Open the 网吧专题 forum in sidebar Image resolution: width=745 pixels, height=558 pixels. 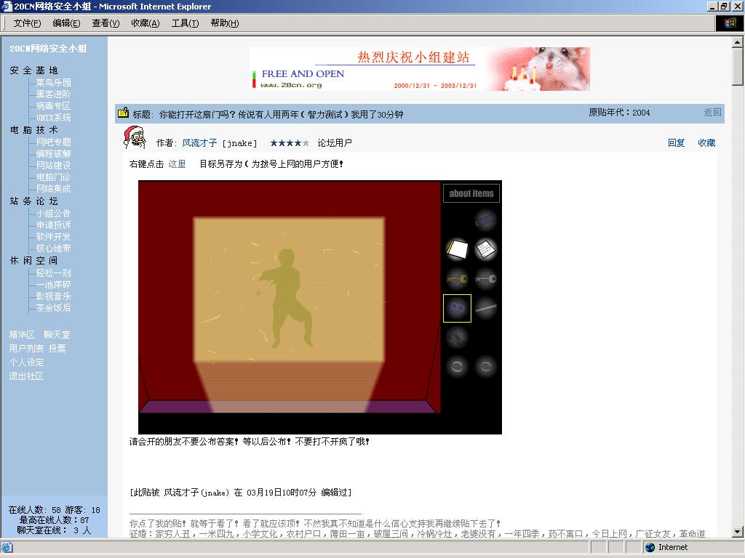click(x=54, y=142)
